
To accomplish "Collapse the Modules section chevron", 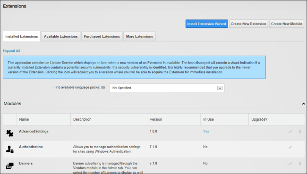I will tap(304, 104).
